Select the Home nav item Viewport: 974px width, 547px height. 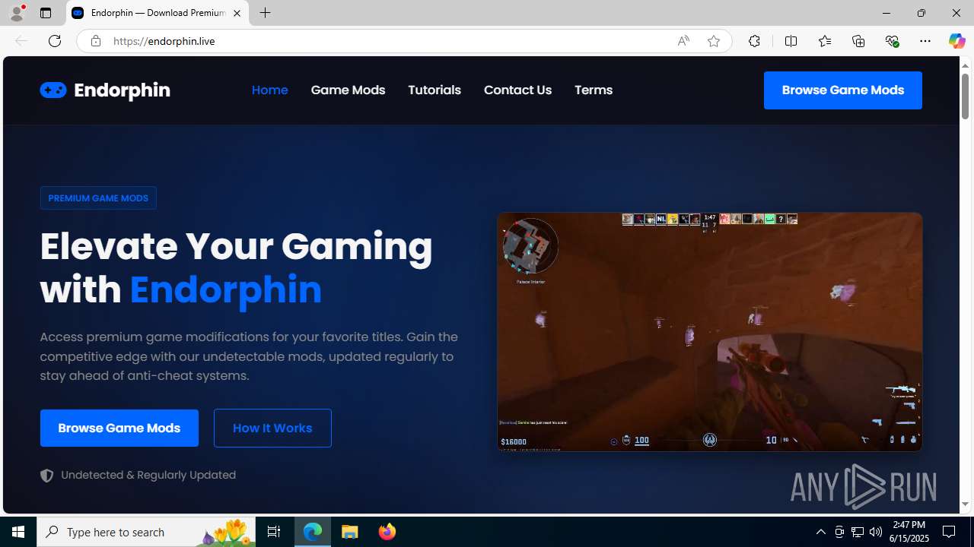(x=269, y=90)
